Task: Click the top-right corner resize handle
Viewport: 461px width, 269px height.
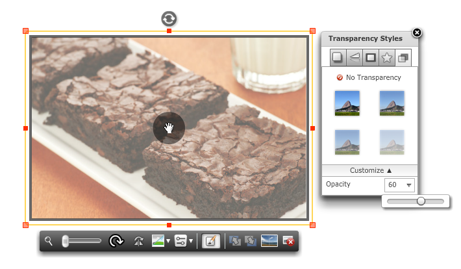Action: coord(312,31)
